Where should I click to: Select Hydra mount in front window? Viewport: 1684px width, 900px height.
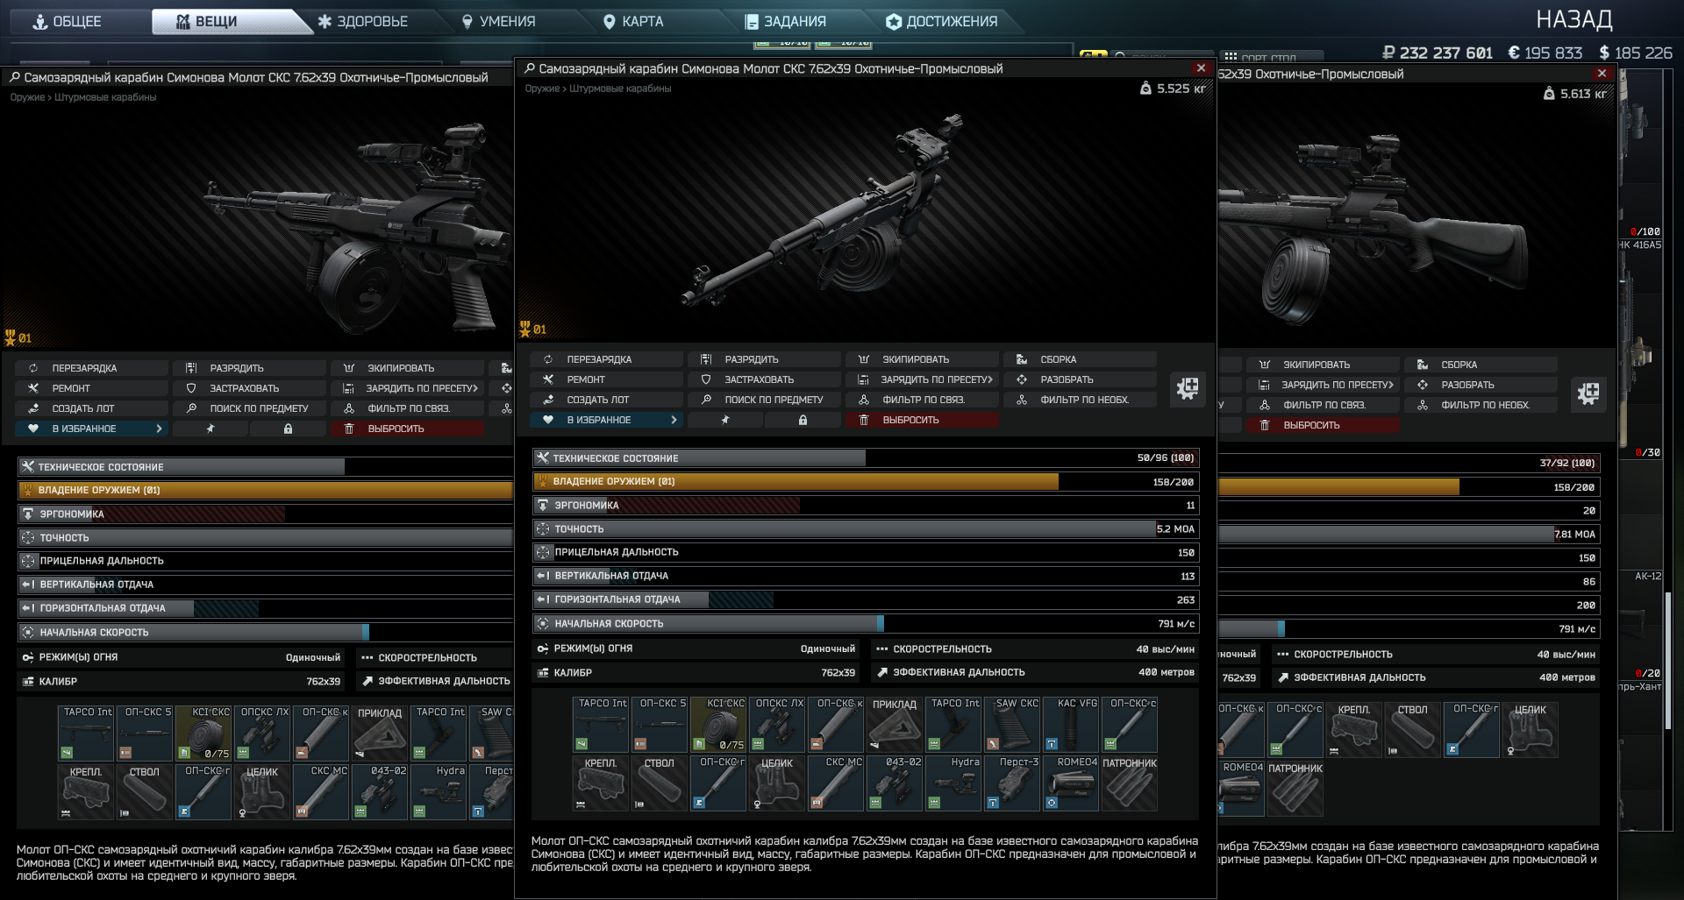tap(953, 783)
